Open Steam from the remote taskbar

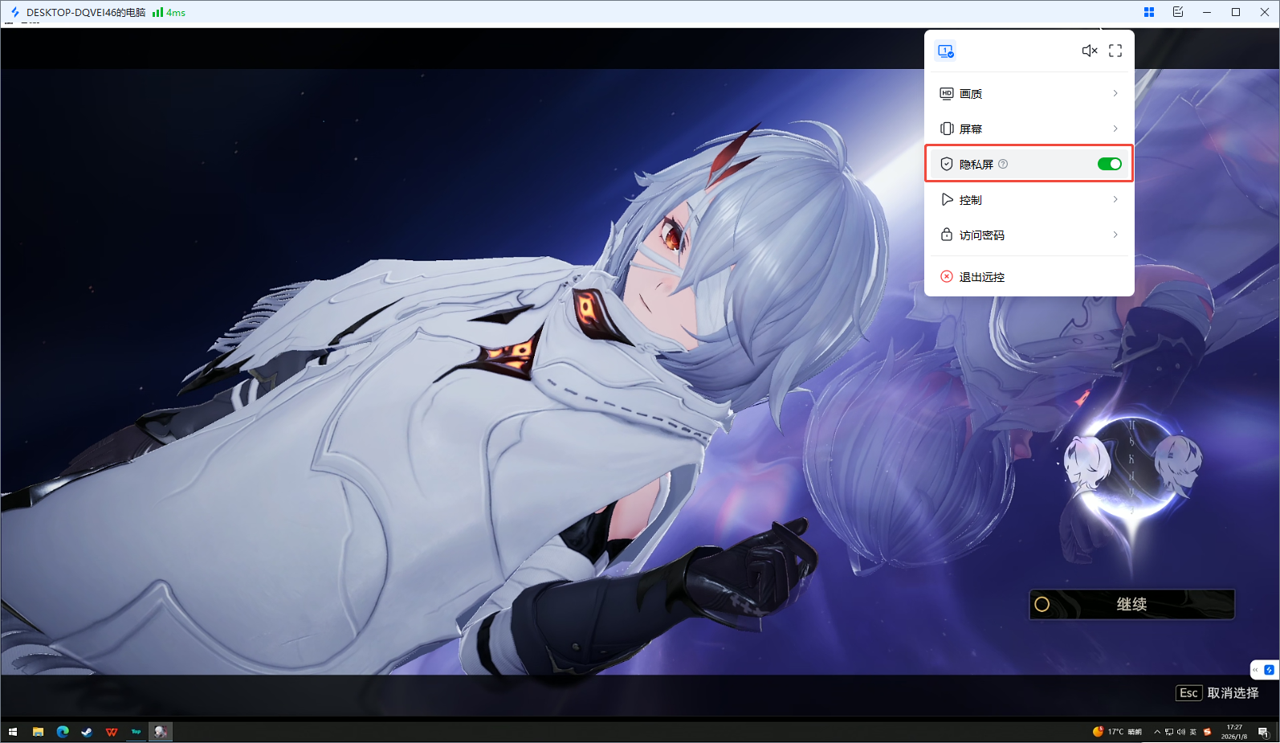(x=87, y=732)
